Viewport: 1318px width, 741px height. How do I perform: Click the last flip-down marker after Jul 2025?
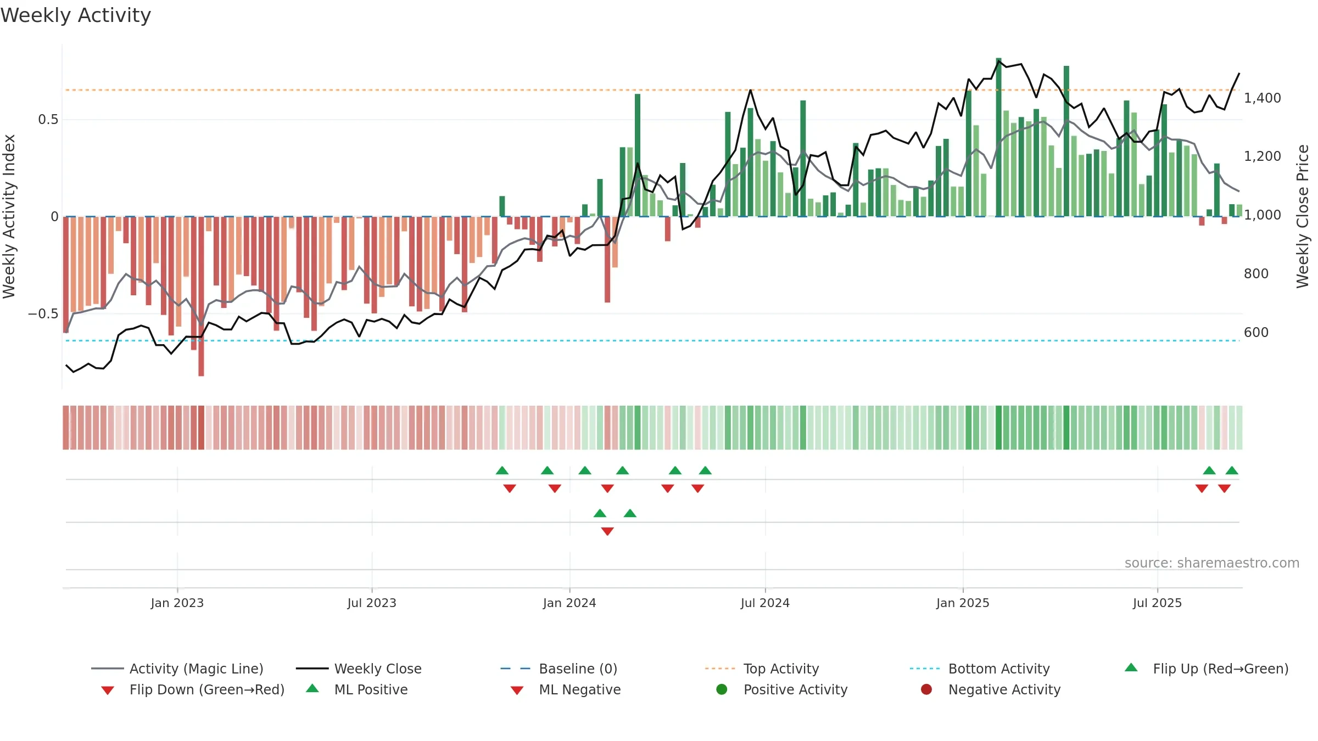[1224, 489]
